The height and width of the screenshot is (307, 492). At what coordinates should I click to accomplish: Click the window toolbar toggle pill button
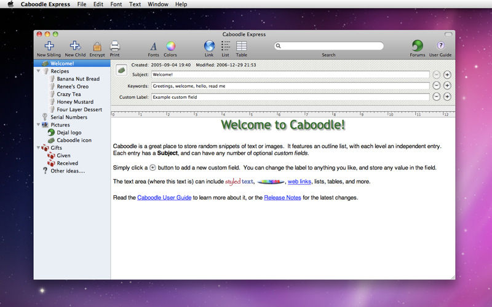pos(448,34)
